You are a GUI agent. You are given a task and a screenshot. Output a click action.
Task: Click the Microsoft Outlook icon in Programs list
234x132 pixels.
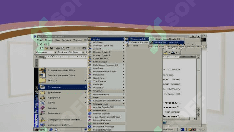click(x=90, y=130)
